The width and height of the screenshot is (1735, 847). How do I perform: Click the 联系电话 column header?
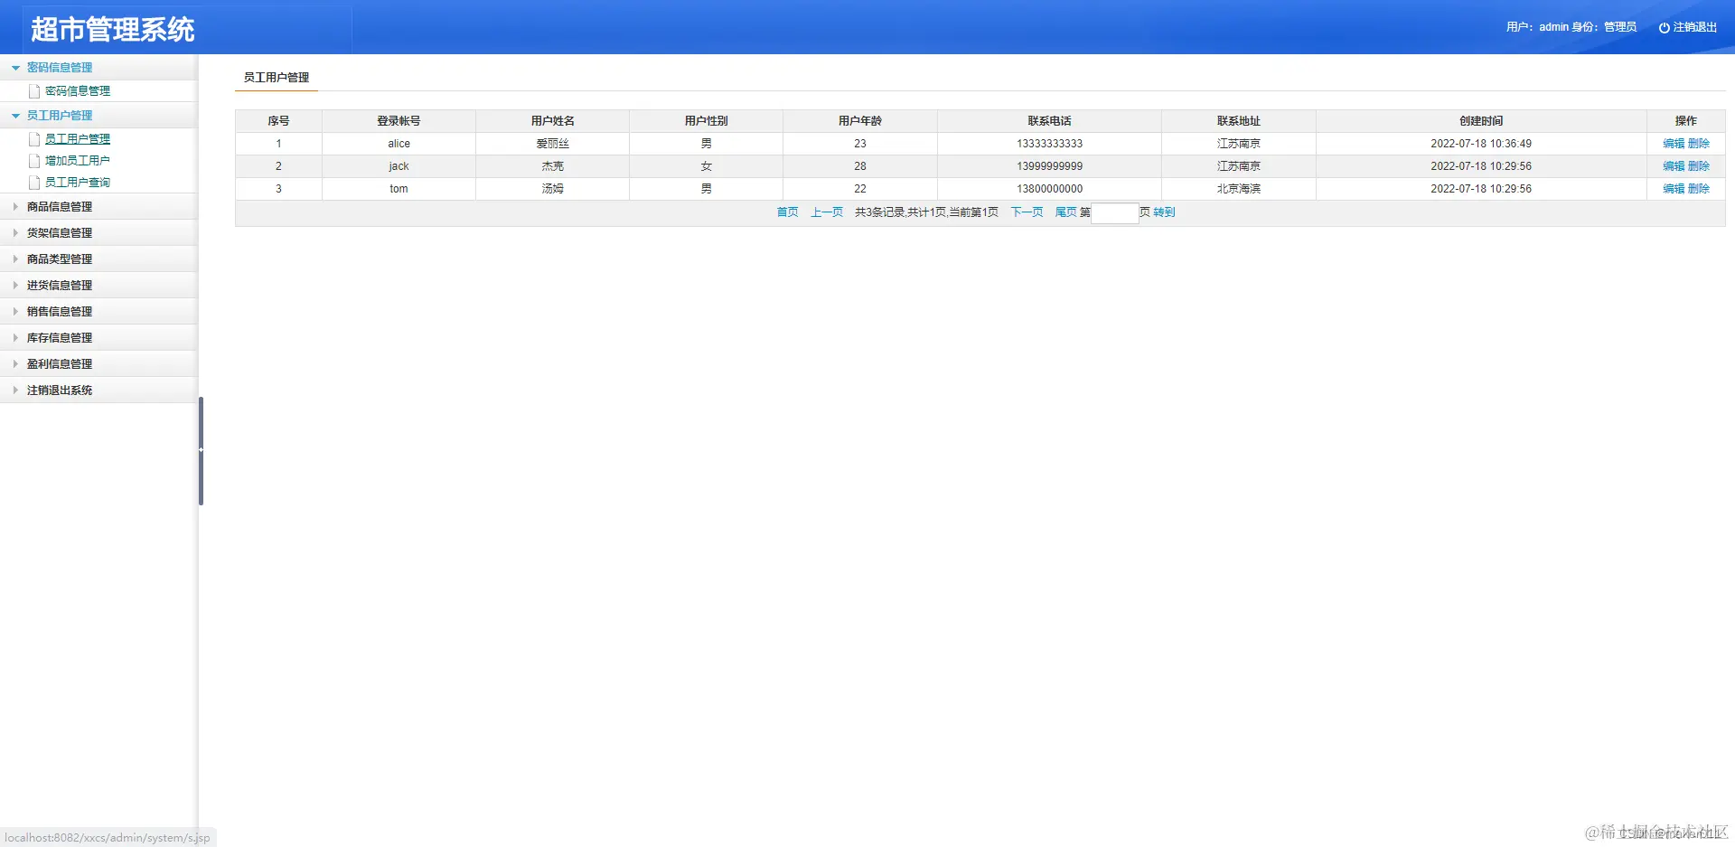coord(1049,121)
